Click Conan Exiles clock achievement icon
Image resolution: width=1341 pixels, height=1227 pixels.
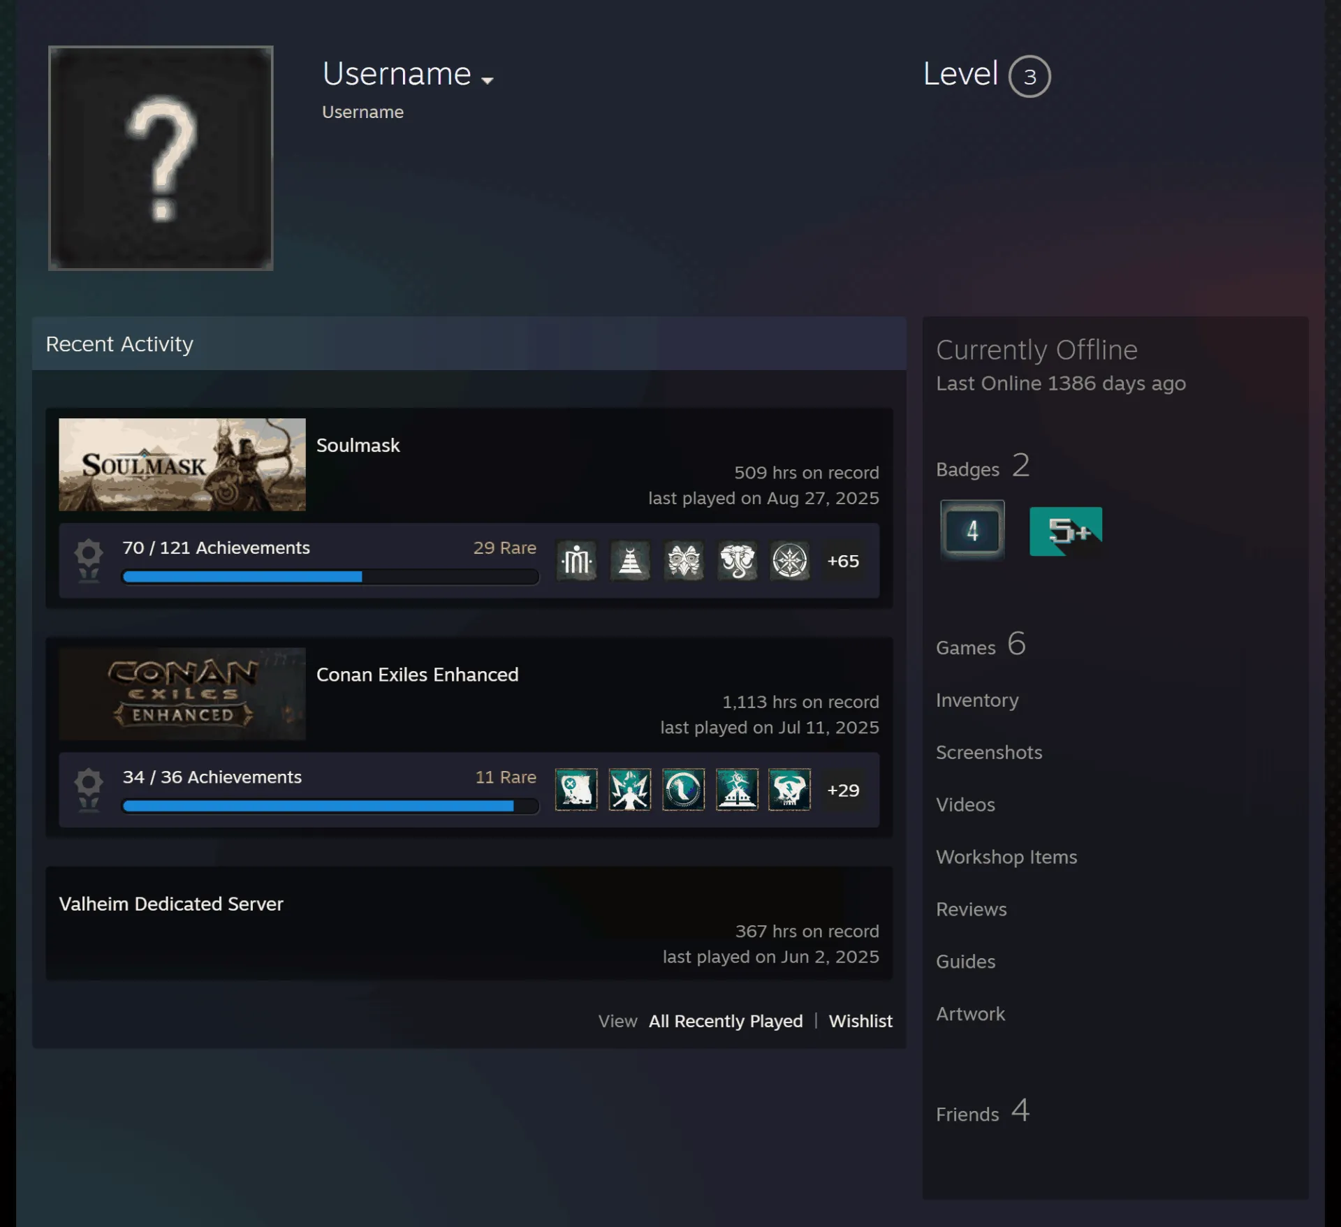(684, 790)
